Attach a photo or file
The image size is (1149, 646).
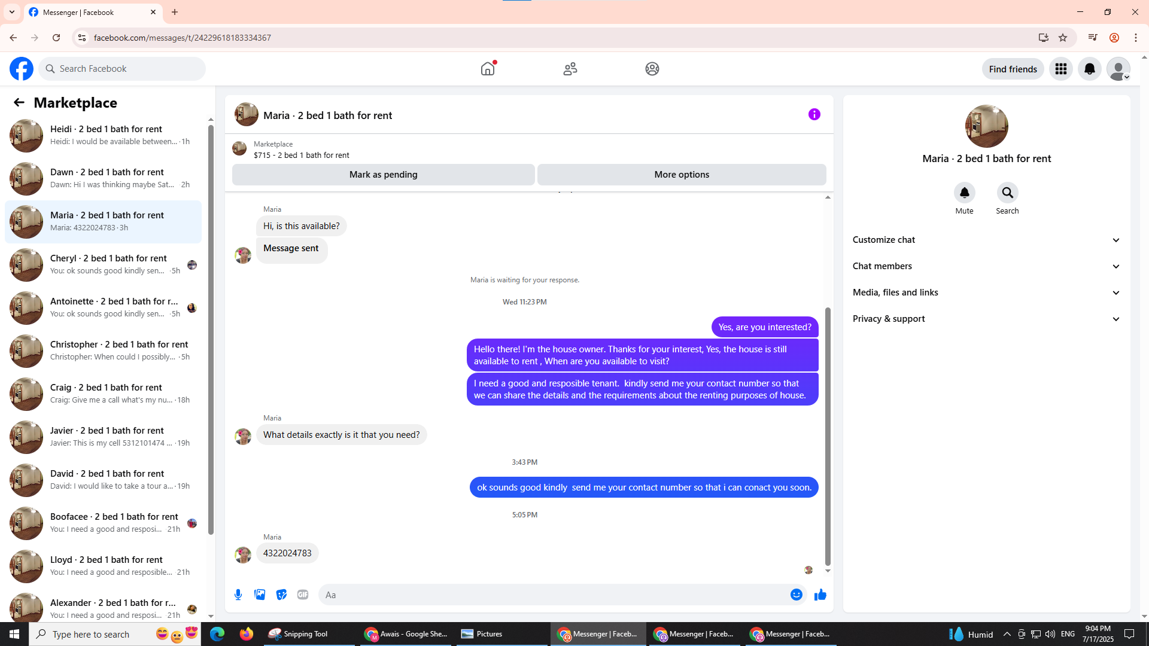tap(260, 595)
